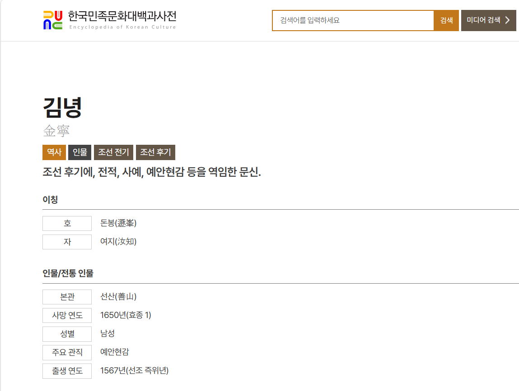Click the 주요 관직 label box
The width and height of the screenshot is (519, 391).
tap(67, 352)
